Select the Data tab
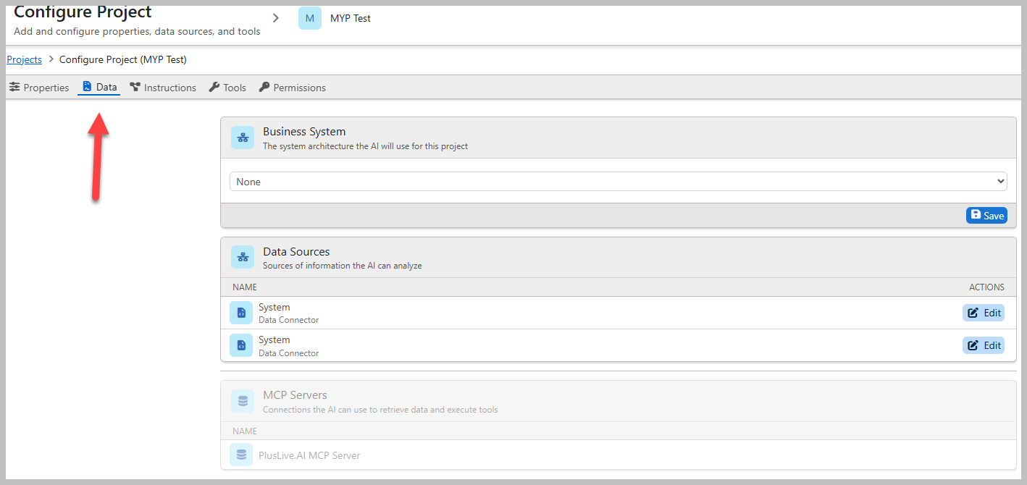Image resolution: width=1027 pixels, height=485 pixels. click(x=99, y=87)
